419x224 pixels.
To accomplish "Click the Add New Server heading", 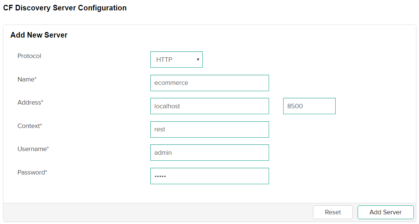I will point(39,35).
